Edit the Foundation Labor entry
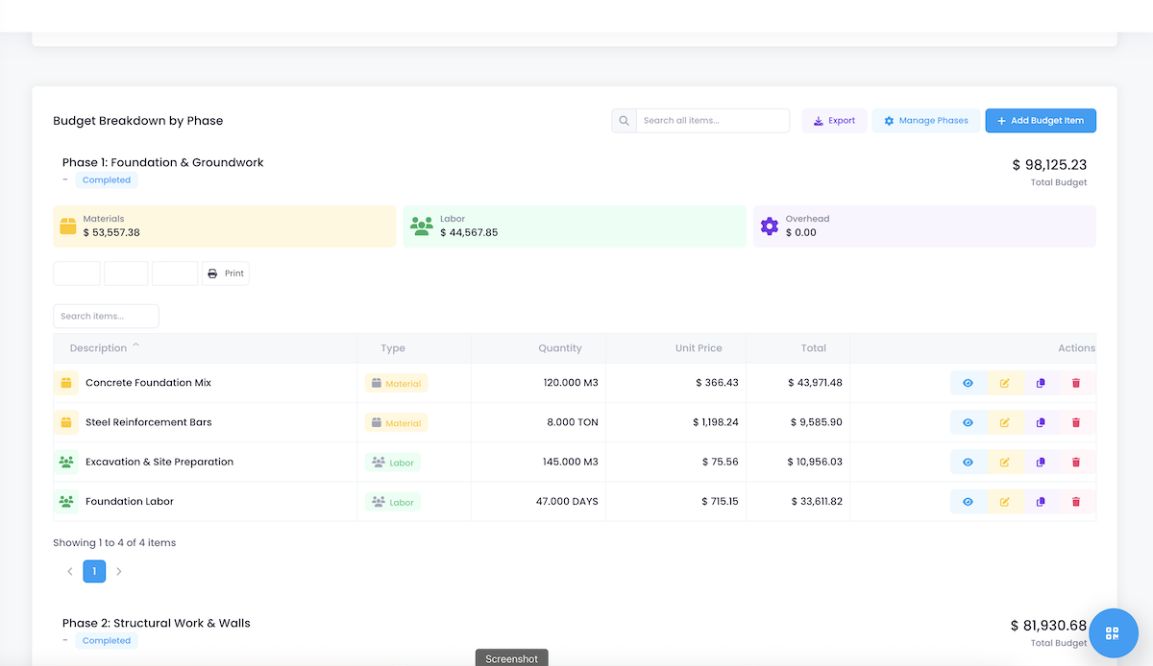1153x666 pixels. click(x=1004, y=502)
